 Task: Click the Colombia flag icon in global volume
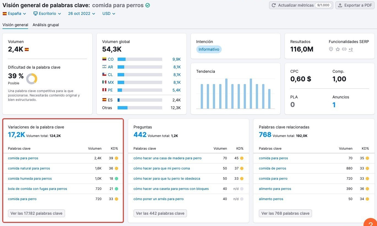[104, 59]
